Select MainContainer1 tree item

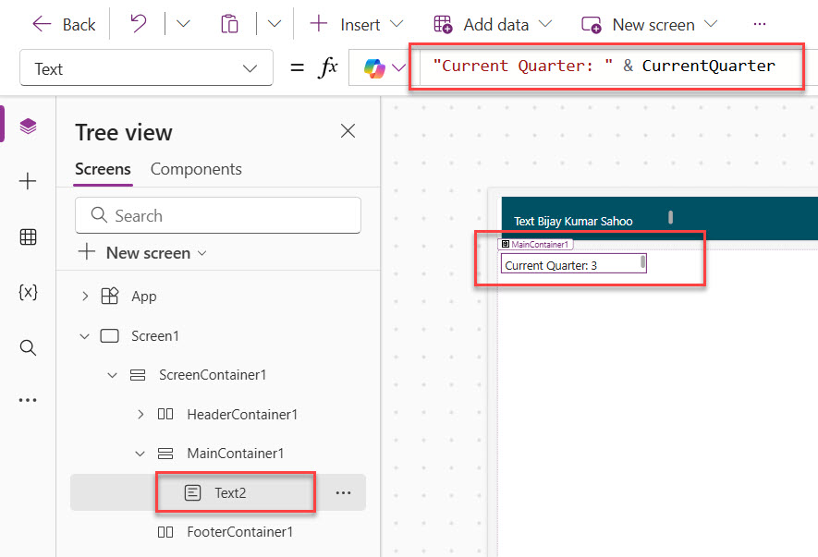point(236,454)
